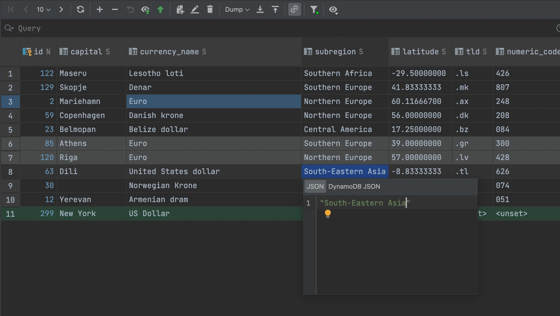Select the Yerevan capital cell
Image resolution: width=560 pixels, height=316 pixels.
[91, 199]
